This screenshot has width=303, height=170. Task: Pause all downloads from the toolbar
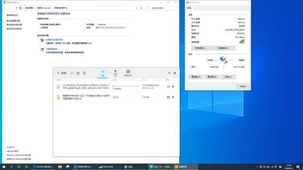(x=71, y=73)
